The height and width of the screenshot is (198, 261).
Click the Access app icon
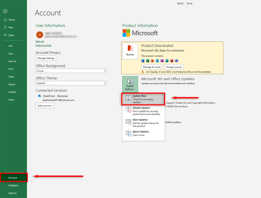coord(172,61)
